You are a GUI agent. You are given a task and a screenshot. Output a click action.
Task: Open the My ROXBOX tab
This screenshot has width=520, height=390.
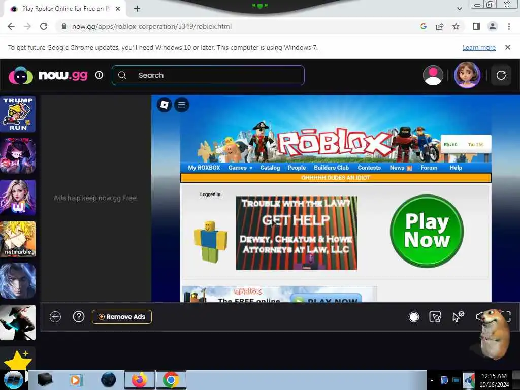pyautogui.click(x=204, y=168)
